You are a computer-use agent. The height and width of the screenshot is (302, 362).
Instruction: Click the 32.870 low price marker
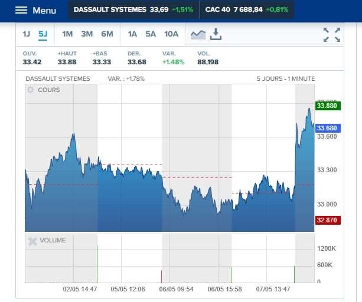coord(328,220)
